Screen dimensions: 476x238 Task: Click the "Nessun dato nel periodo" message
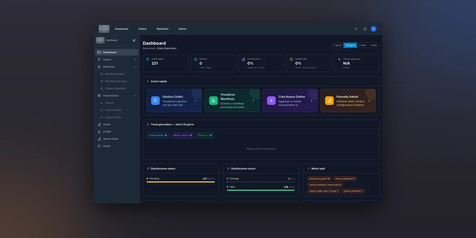click(x=261, y=149)
